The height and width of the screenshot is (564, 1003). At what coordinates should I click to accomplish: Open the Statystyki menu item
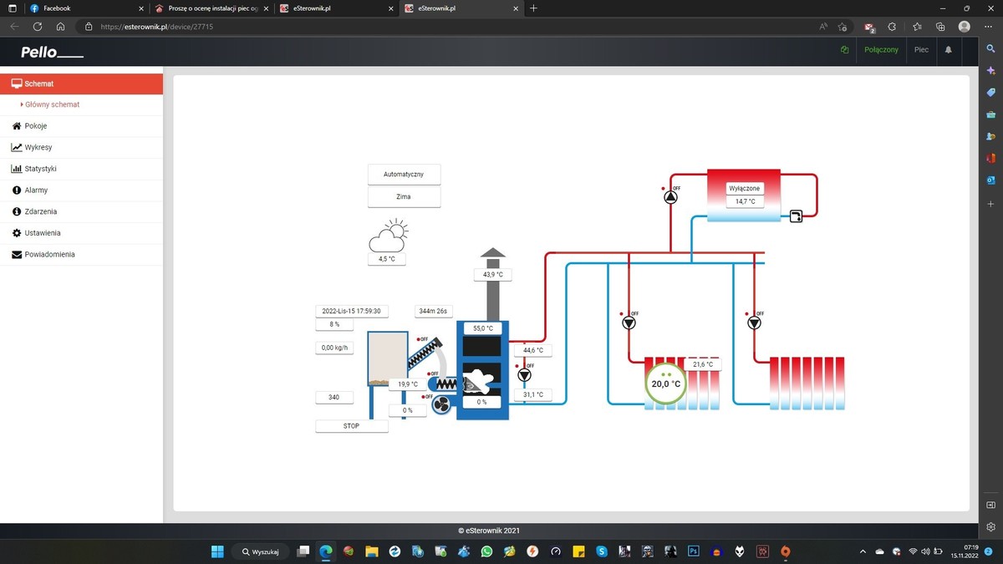pos(40,169)
